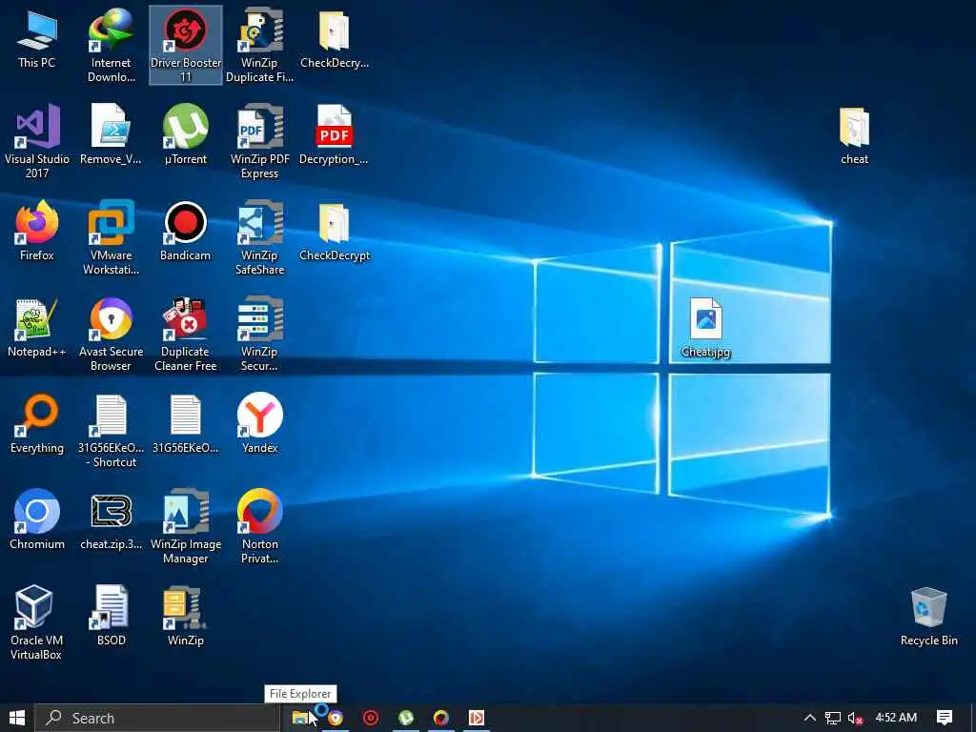Screen dimensions: 976x732
Task: Select the WinZip desktop shortcut
Action: coord(186,617)
